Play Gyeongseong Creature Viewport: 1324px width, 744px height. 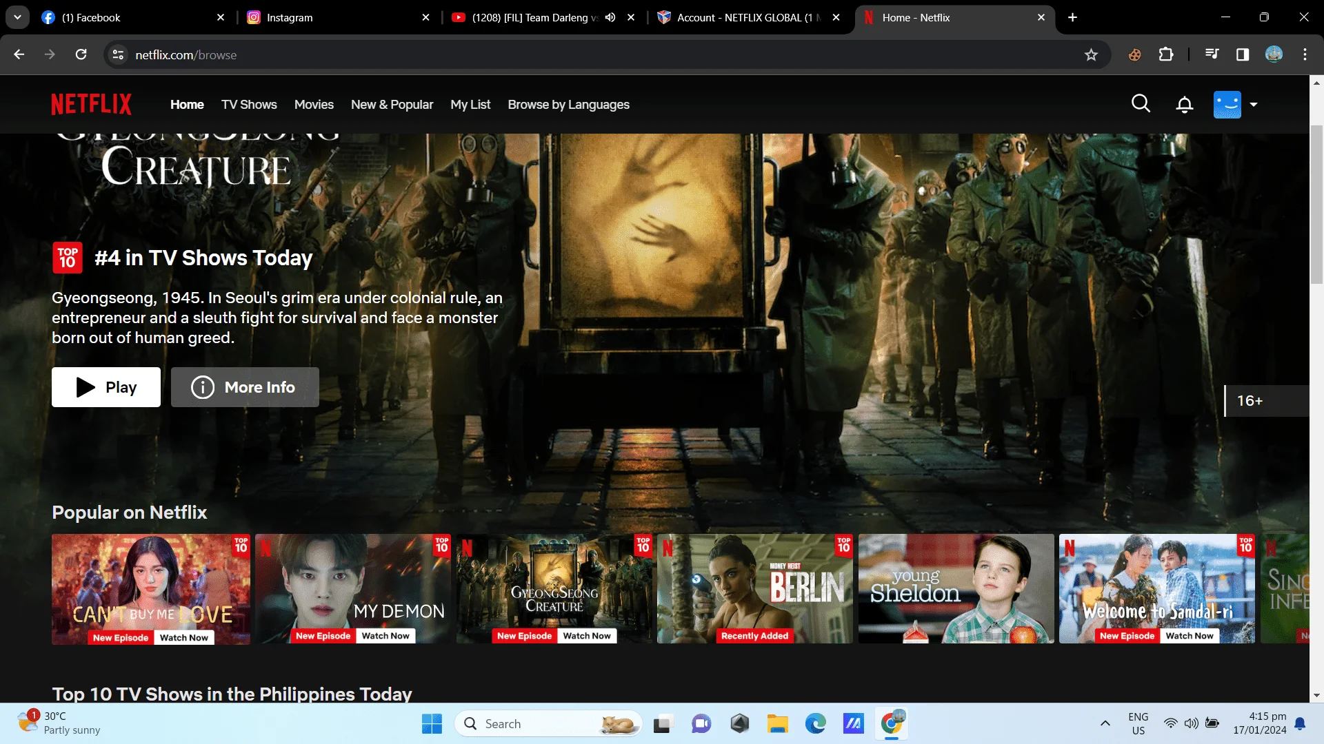tap(106, 387)
